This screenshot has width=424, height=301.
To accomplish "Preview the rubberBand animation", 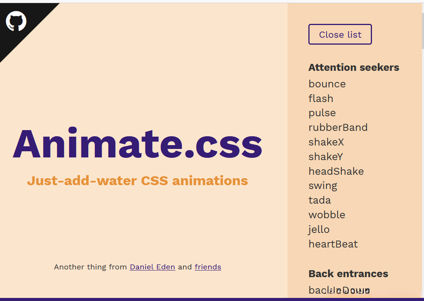I will point(338,127).
